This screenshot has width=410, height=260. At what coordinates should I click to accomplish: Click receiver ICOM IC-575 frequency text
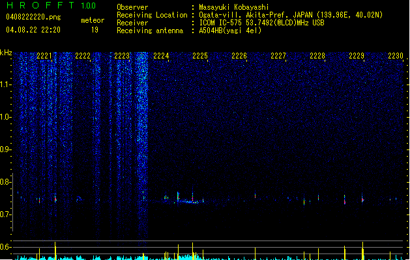[262, 23]
